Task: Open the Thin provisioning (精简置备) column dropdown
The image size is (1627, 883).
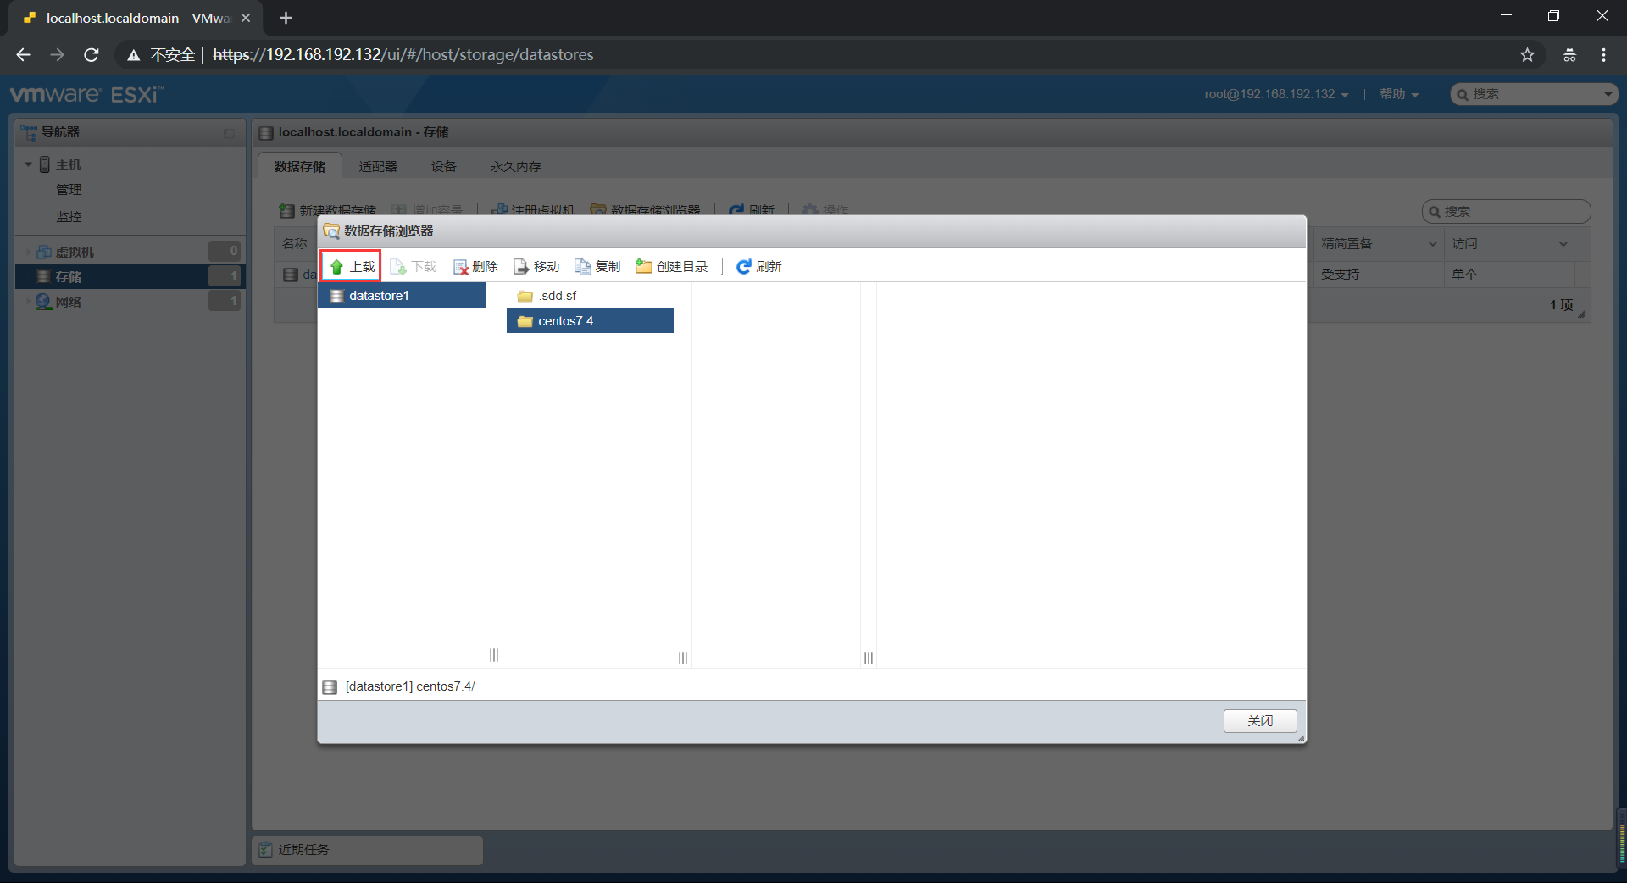Action: point(1432,244)
